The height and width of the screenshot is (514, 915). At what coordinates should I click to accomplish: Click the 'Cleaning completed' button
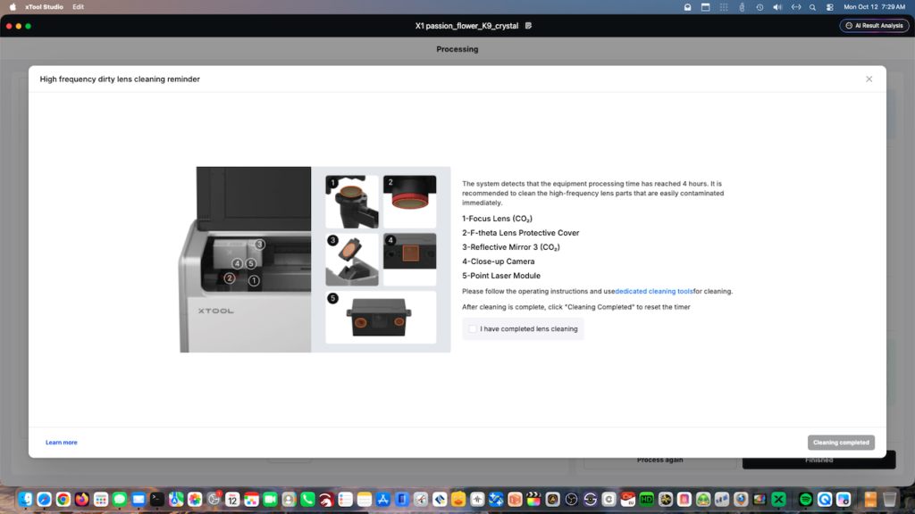841,443
